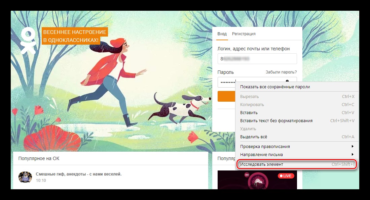
Task: Show password eye icon in password field
Action: [287, 81]
